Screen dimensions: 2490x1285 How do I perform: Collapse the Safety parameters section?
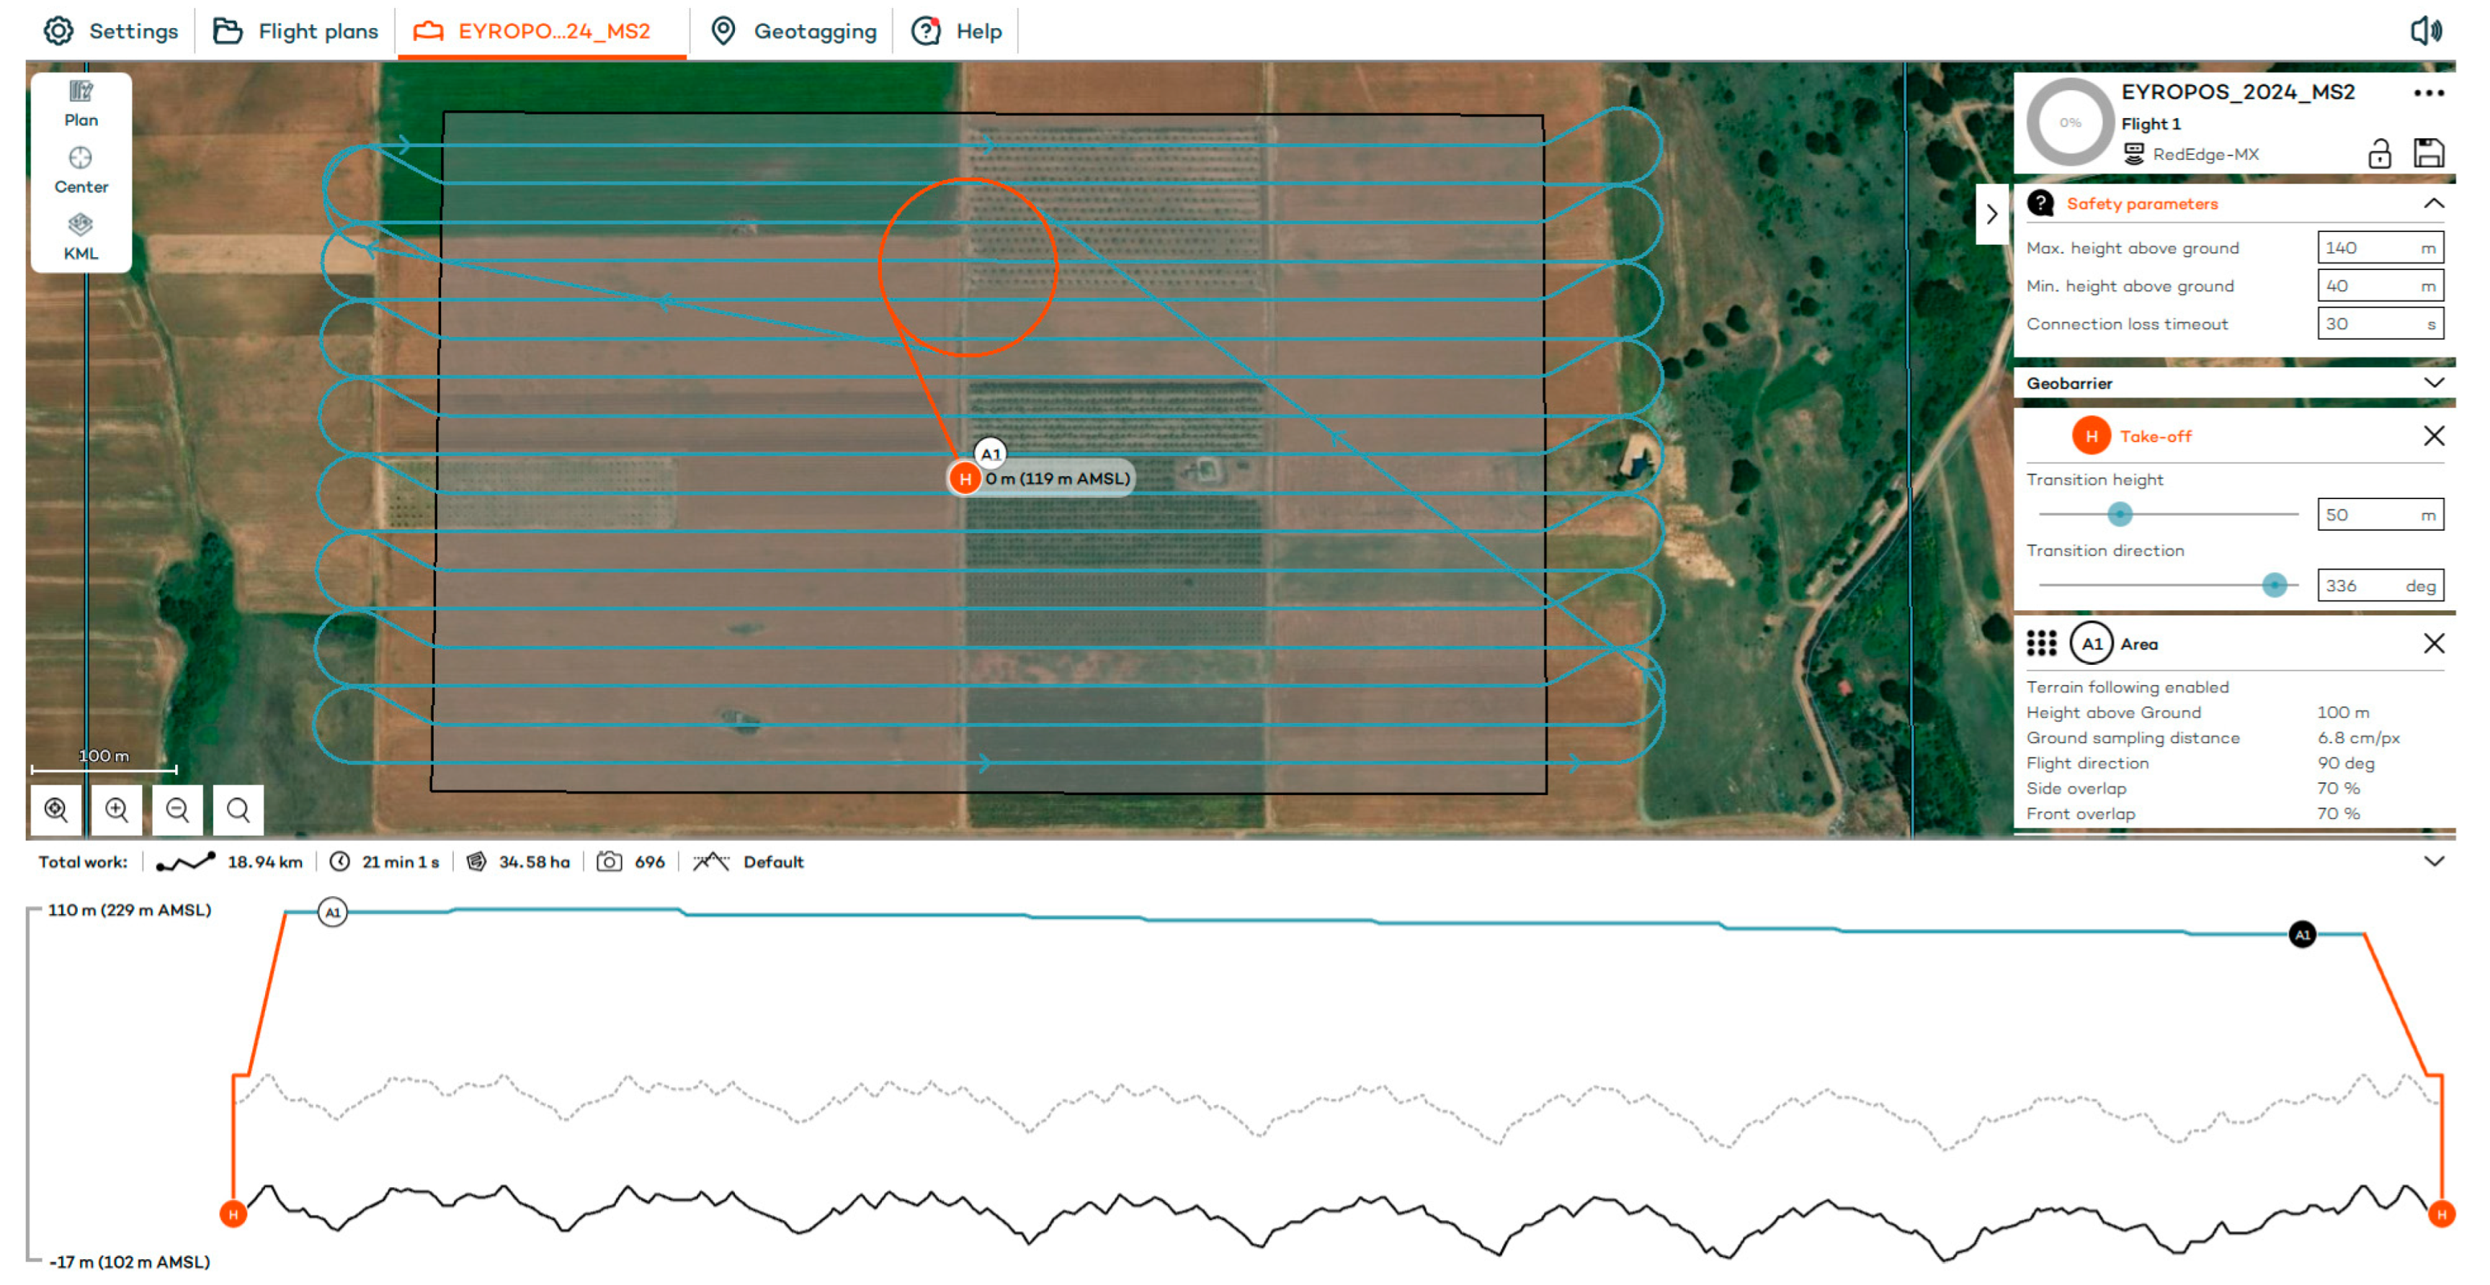pyautogui.click(x=2435, y=204)
